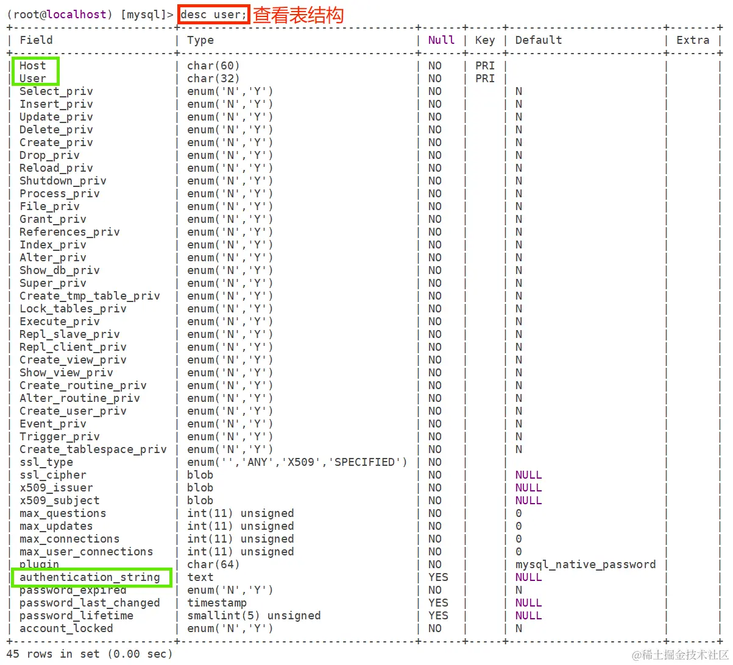The width and height of the screenshot is (733, 665).
Task: Select 'Select_priv' field row
Action: tap(56, 91)
